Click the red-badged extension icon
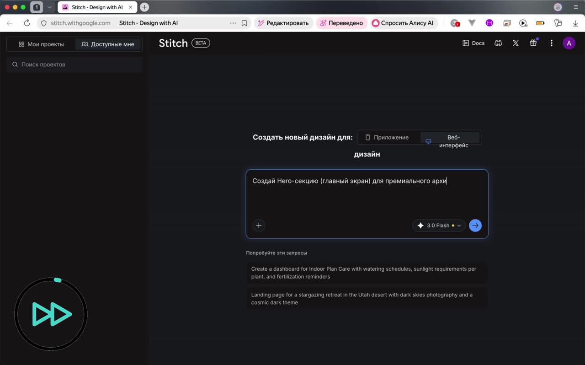The height and width of the screenshot is (365, 585). coord(455,23)
